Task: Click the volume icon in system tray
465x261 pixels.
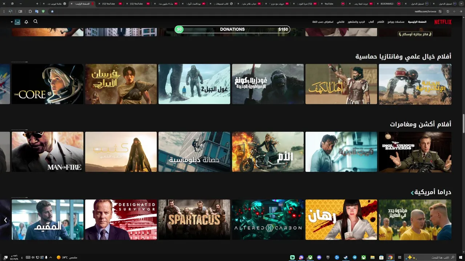Action: [33, 257]
